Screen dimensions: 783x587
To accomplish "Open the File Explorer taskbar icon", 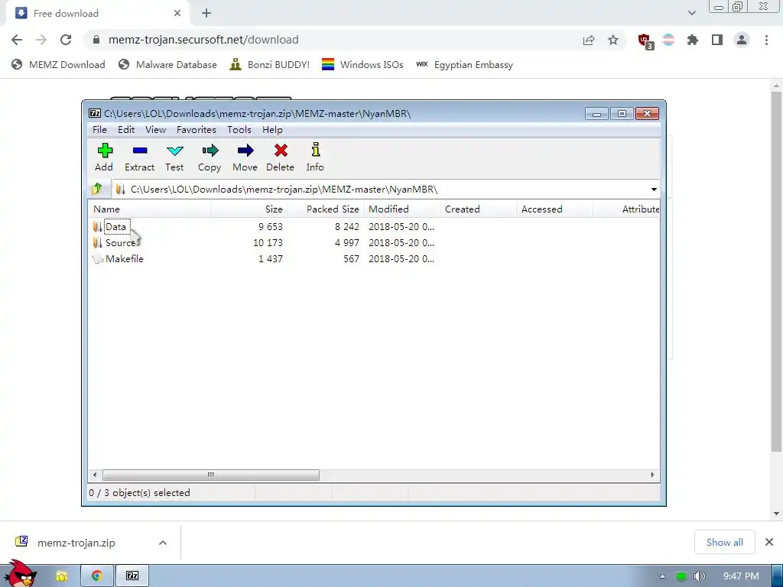I will click(61, 576).
